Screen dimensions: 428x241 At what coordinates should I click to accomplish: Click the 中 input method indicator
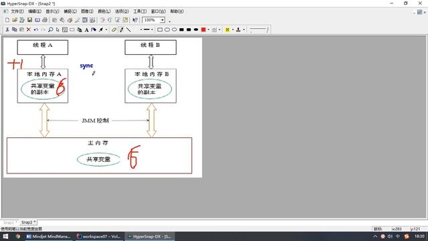pyautogui.click(x=398, y=236)
